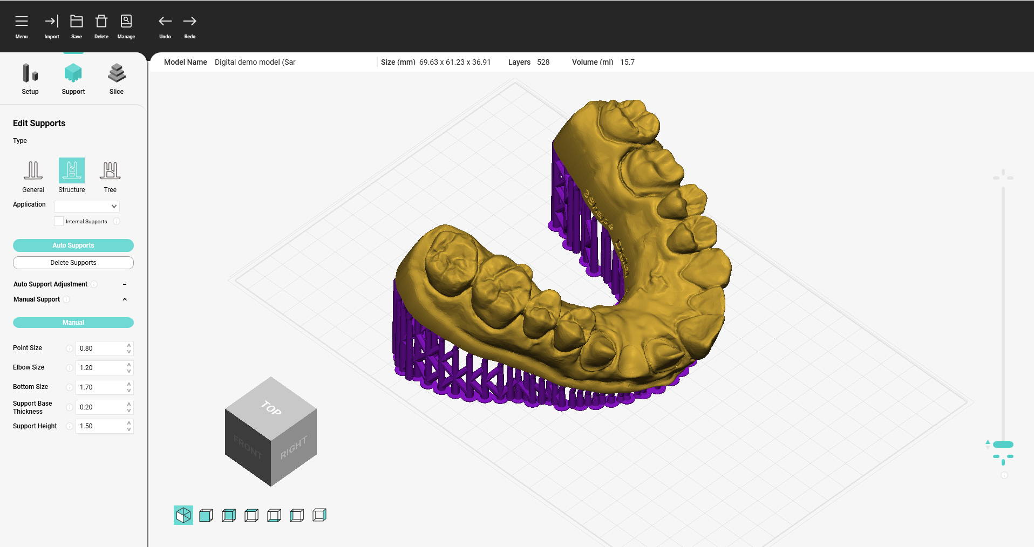Select top view cube icon
This screenshot has width=1034, height=547.
251,515
